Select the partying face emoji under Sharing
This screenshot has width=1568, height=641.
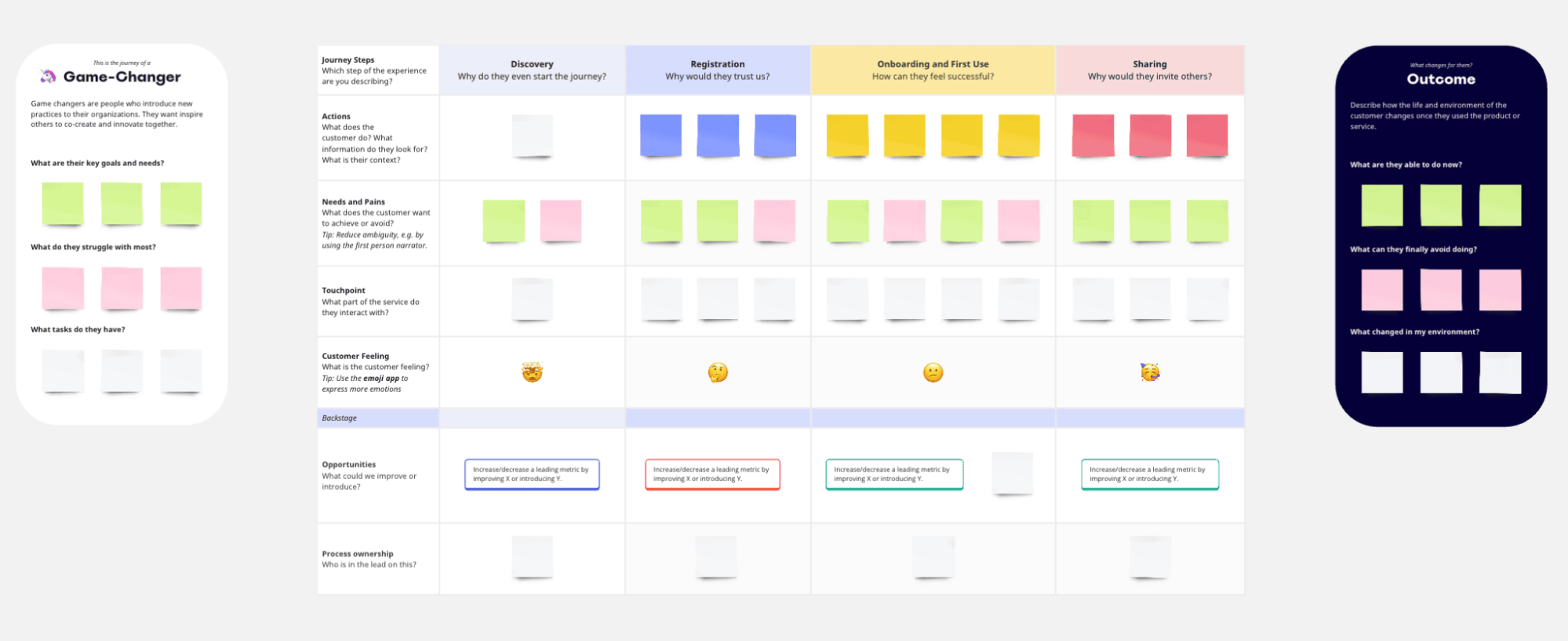[x=1150, y=372]
